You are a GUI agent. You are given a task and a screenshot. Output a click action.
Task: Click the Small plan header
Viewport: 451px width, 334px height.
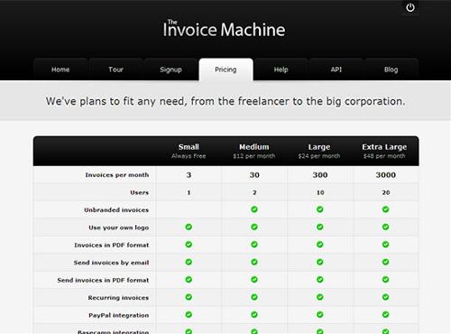coord(189,151)
